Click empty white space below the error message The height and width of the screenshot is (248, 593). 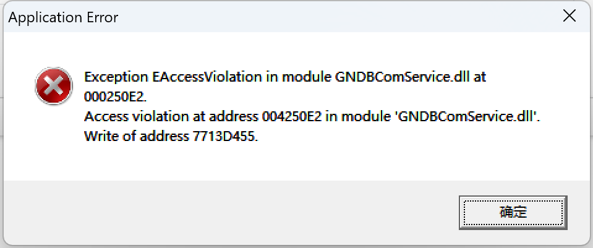pyautogui.click(x=295, y=163)
